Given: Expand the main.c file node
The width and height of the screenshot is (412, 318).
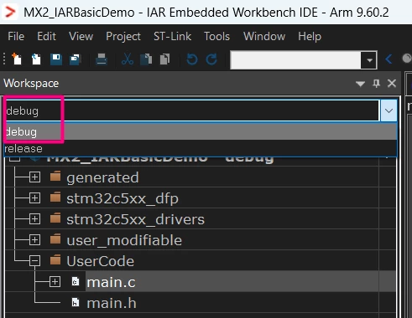Looking at the screenshot, I should 55,282.
